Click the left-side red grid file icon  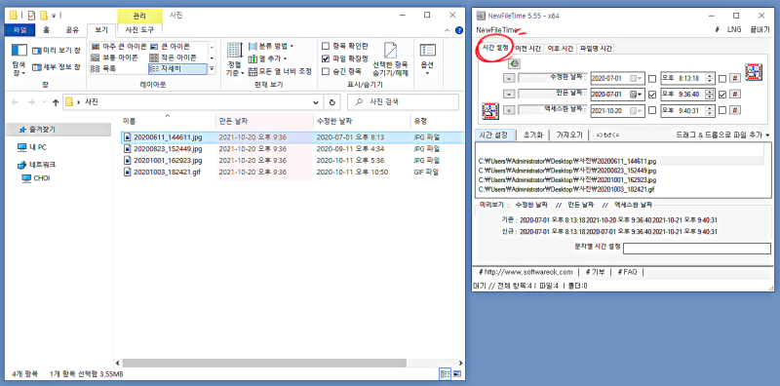point(490,110)
